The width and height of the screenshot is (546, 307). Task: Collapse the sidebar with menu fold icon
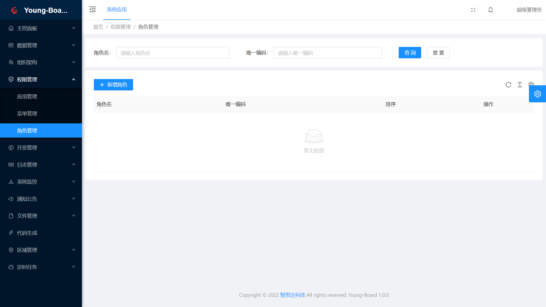[x=92, y=9]
